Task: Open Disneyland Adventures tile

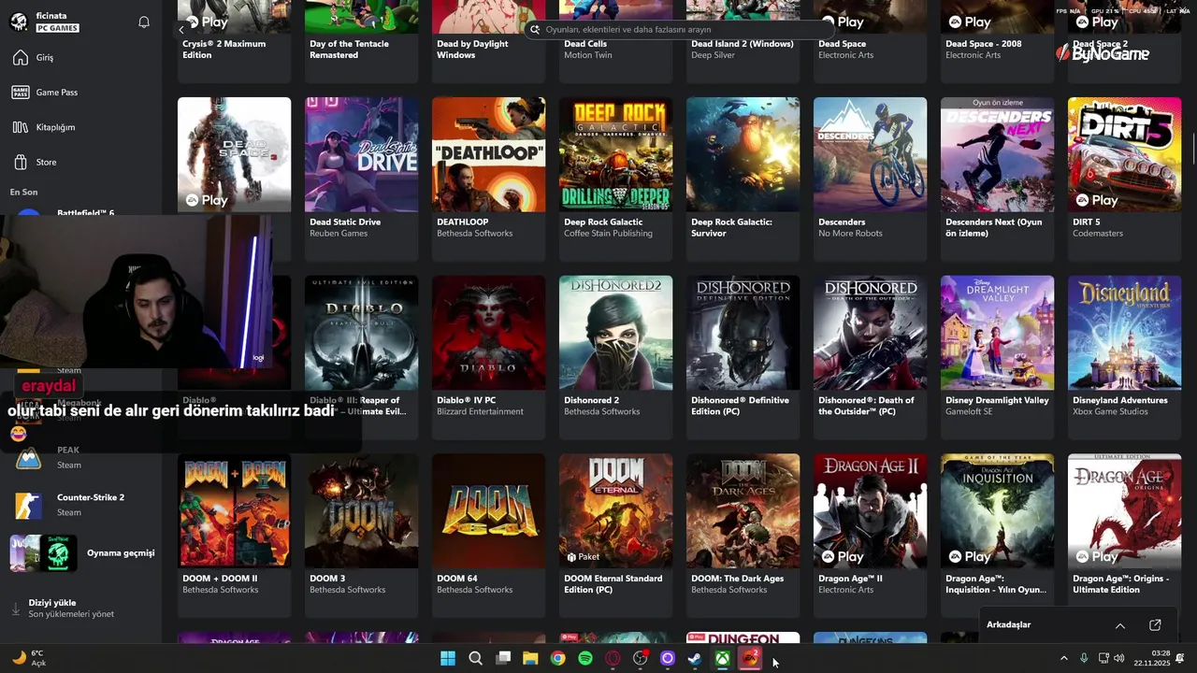Action: point(1124,355)
